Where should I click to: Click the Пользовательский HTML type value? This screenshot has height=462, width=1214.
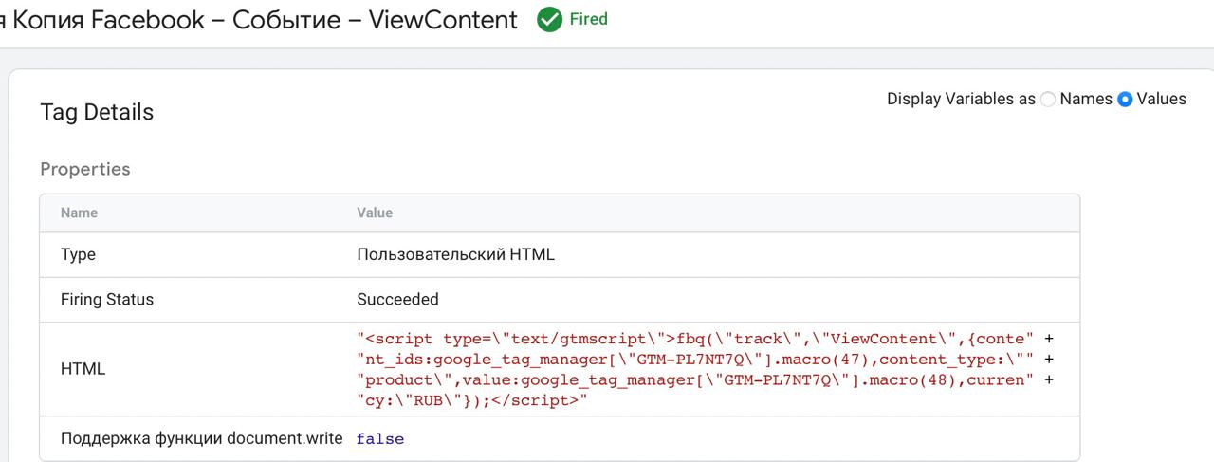(x=455, y=254)
